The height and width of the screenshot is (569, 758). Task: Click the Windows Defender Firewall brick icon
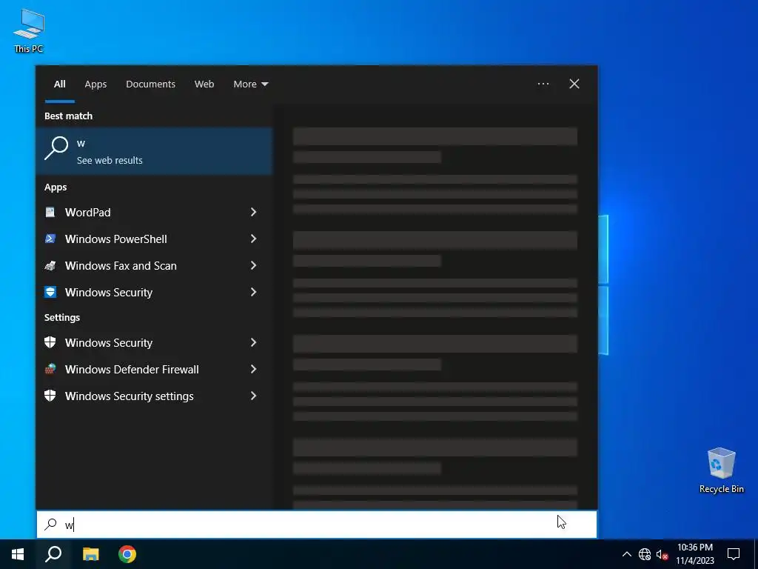[x=50, y=369]
